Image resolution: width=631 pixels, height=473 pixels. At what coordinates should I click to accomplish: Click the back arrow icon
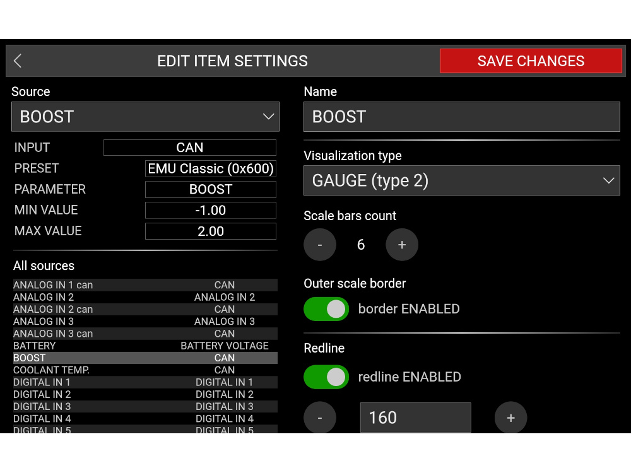tap(18, 61)
